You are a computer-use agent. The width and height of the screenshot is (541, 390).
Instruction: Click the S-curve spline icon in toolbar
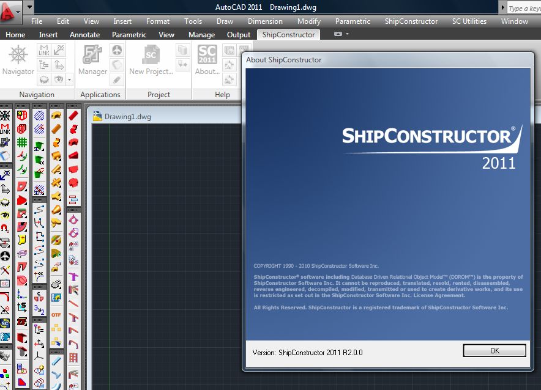(39, 210)
